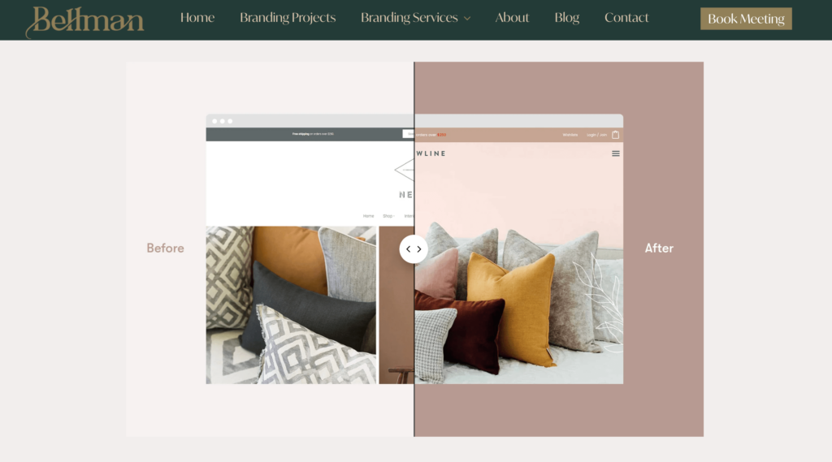This screenshot has width=832, height=462.
Task: Click the Wishlists link in the mockup
Action: 570,135
